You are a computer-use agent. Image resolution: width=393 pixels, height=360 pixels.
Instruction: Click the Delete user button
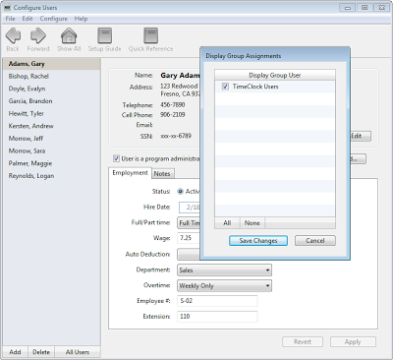point(41,352)
